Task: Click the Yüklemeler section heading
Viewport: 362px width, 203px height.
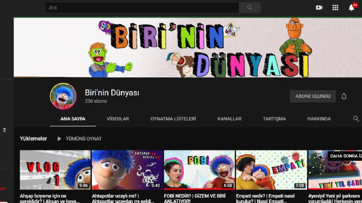Action: pos(33,138)
